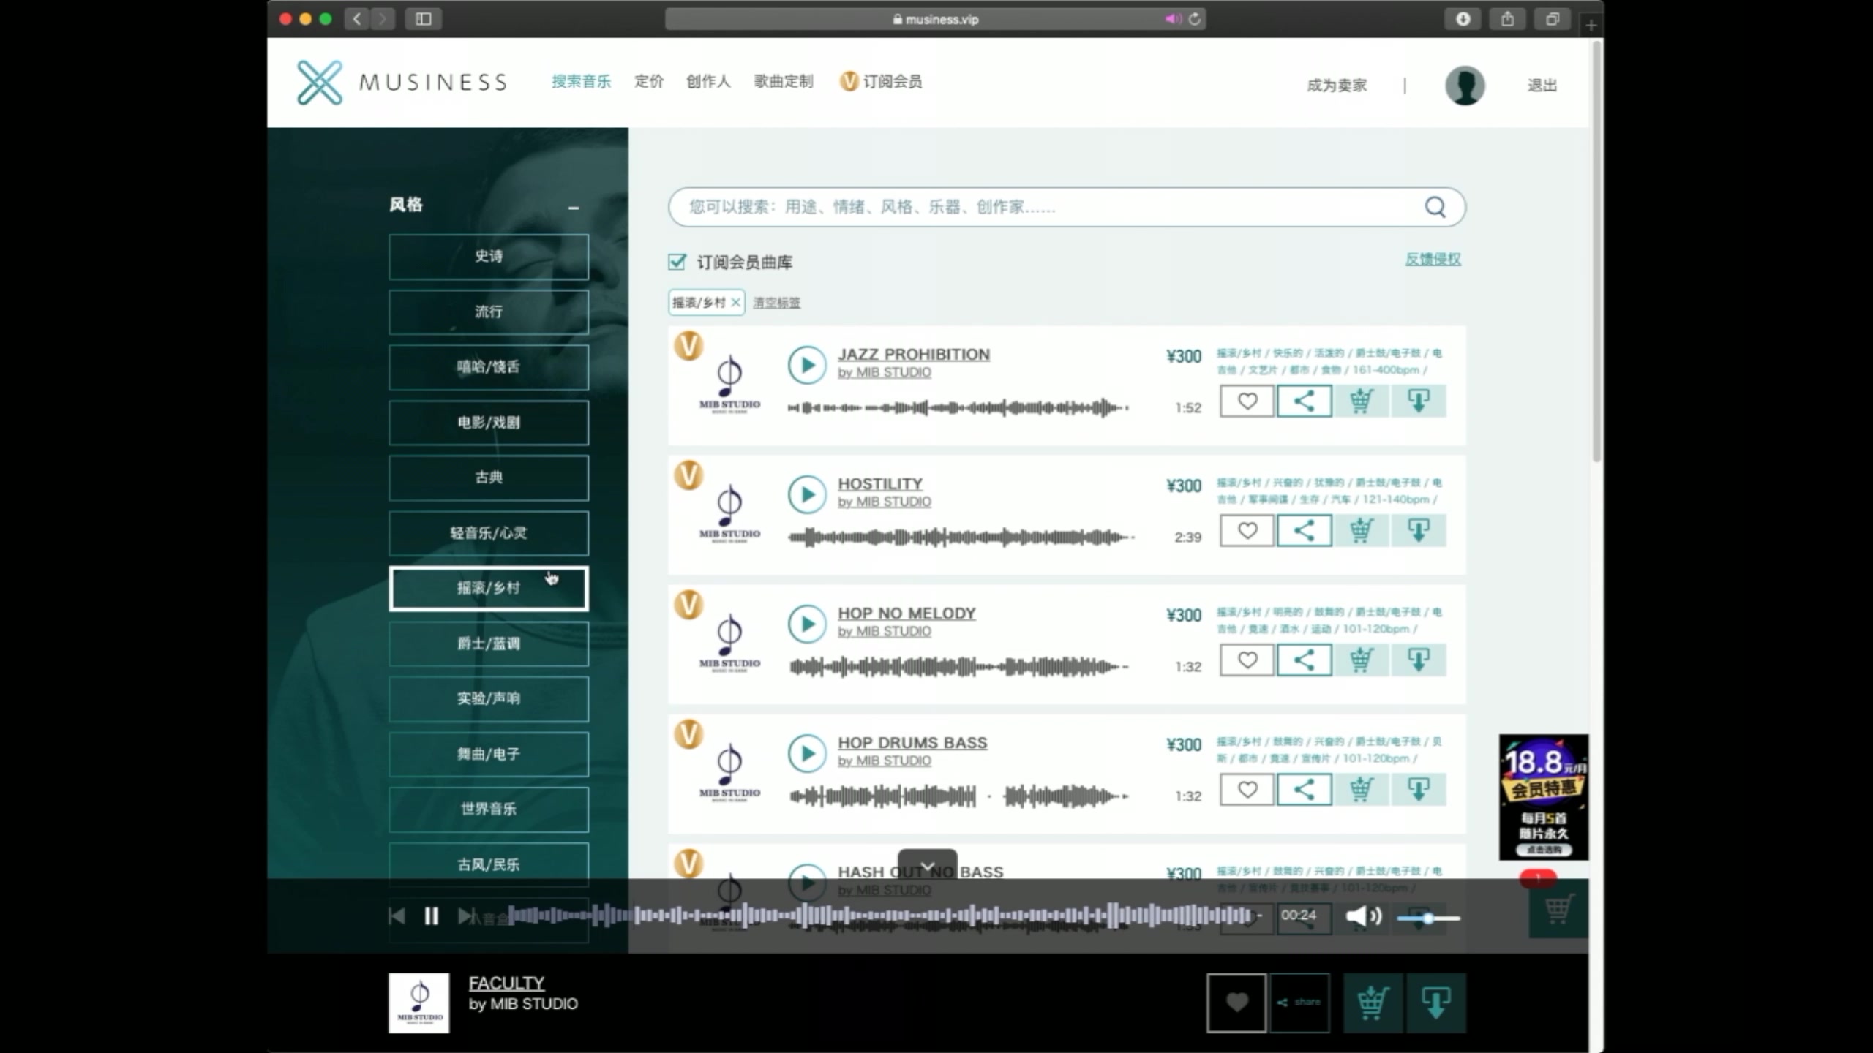This screenshot has height=1053, width=1873.
Task: Select the 嘻哈/饶舌 style filter
Action: [488, 367]
